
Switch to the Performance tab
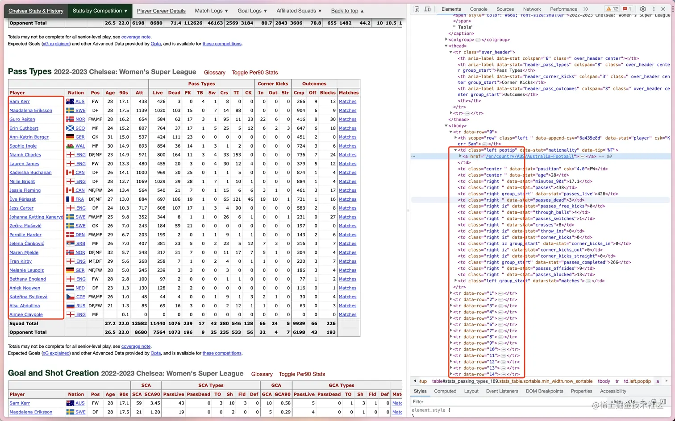563,9
